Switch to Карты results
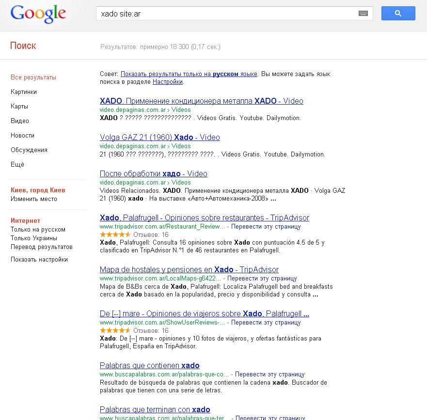This screenshot has width=427, height=420. pyautogui.click(x=19, y=106)
